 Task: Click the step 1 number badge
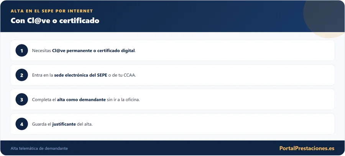[x=21, y=50]
